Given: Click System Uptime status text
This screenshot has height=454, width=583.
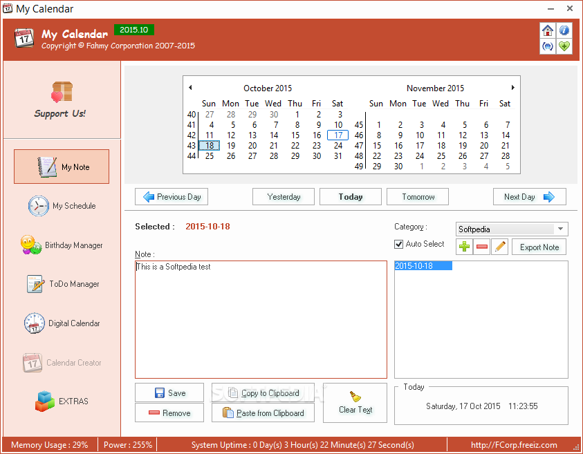Looking at the screenshot, I should coord(302,445).
